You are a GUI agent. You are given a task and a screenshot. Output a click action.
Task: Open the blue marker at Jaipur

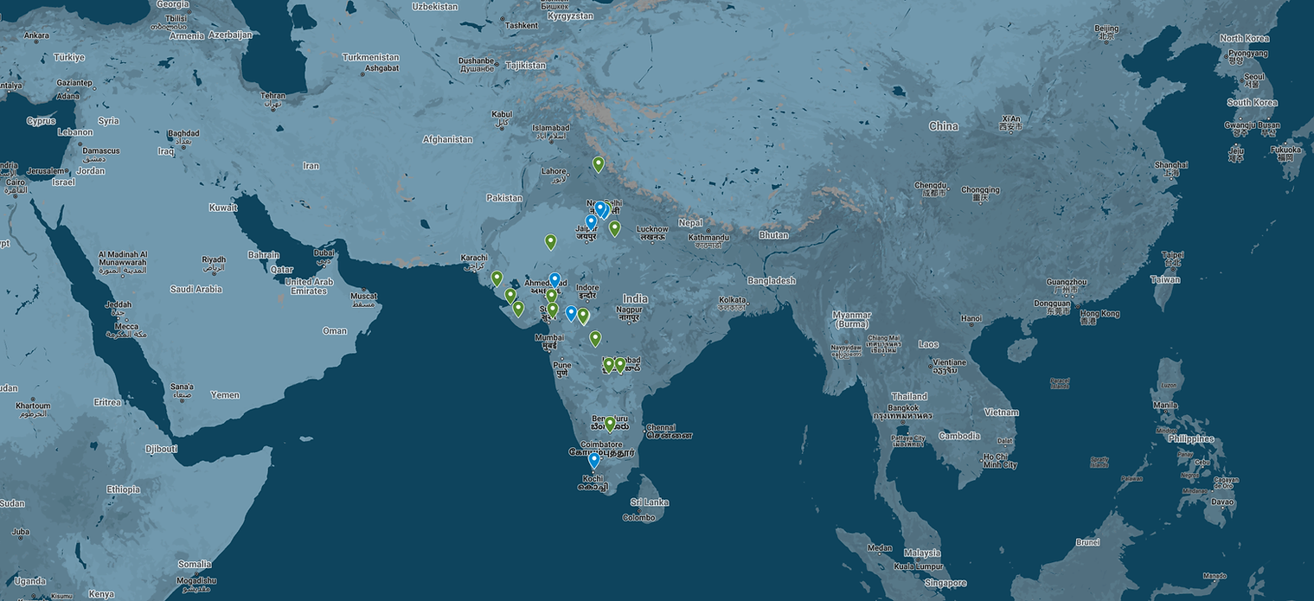(x=591, y=221)
